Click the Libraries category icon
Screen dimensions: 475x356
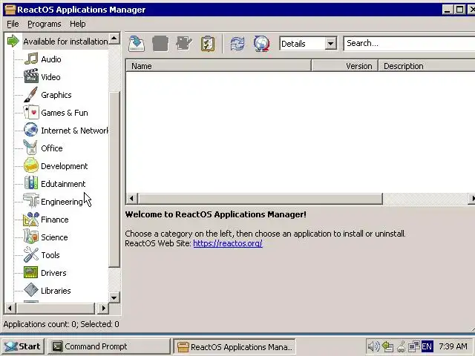pyautogui.click(x=31, y=290)
